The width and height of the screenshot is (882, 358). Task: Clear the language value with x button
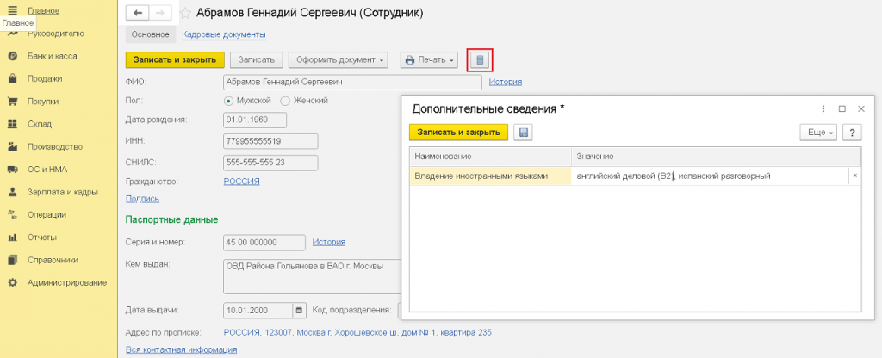854,176
